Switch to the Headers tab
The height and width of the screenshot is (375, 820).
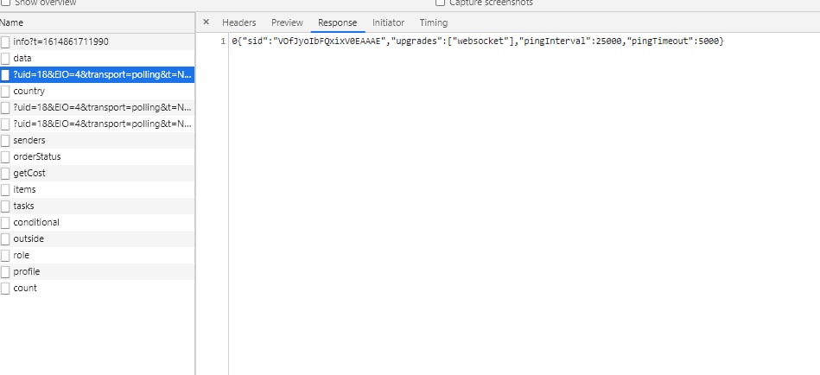coord(239,22)
